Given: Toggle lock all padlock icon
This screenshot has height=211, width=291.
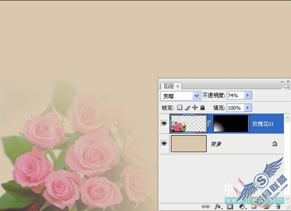Looking at the screenshot, I should pos(203,107).
